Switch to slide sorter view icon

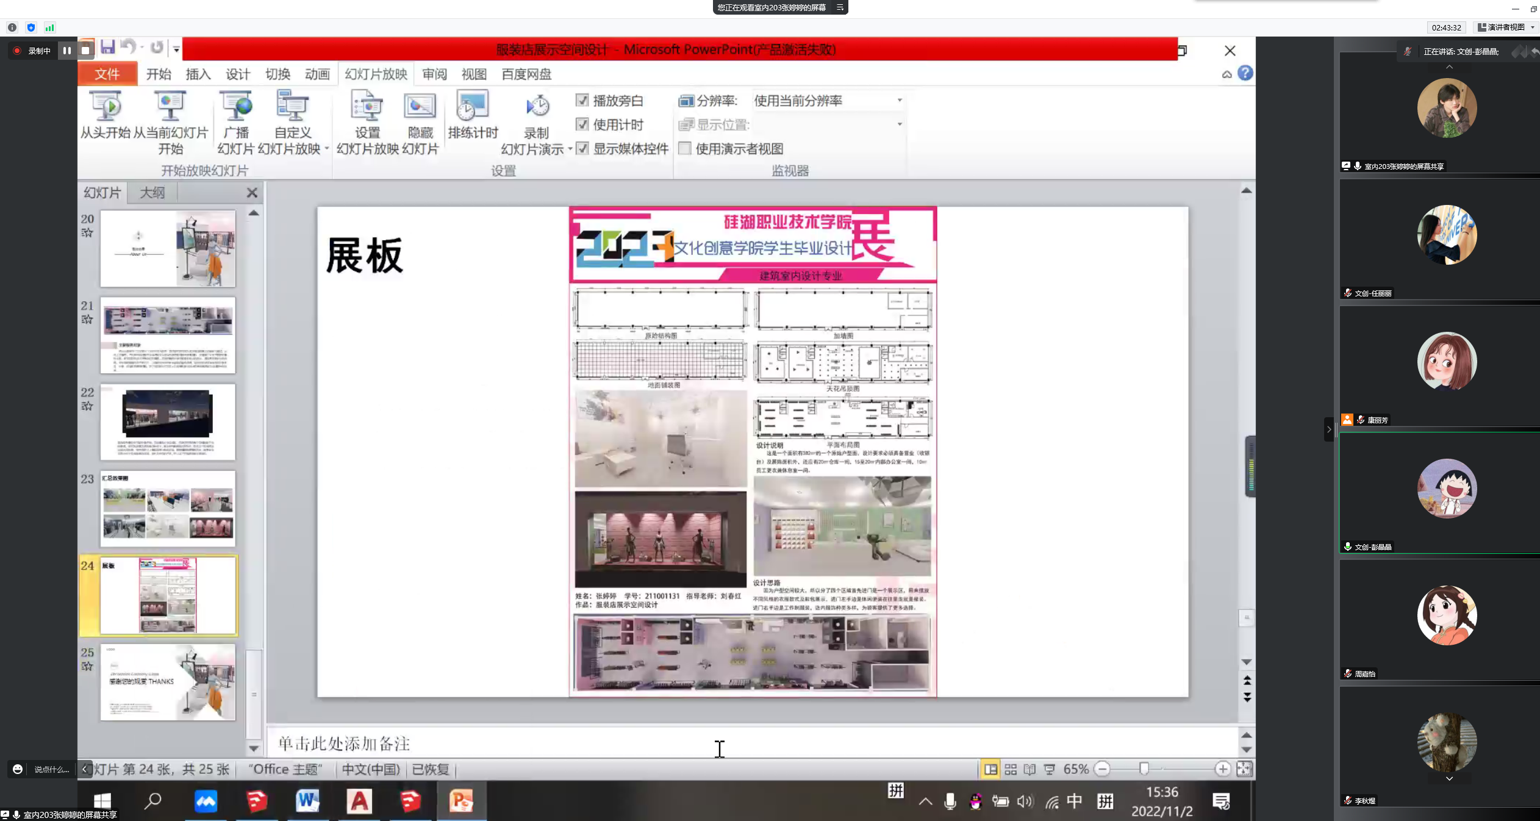click(1011, 769)
